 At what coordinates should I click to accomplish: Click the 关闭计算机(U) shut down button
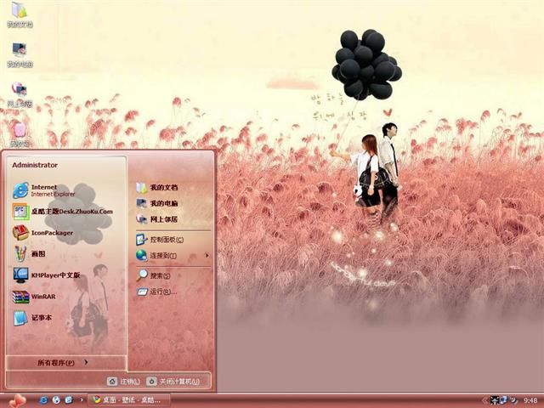click(173, 382)
